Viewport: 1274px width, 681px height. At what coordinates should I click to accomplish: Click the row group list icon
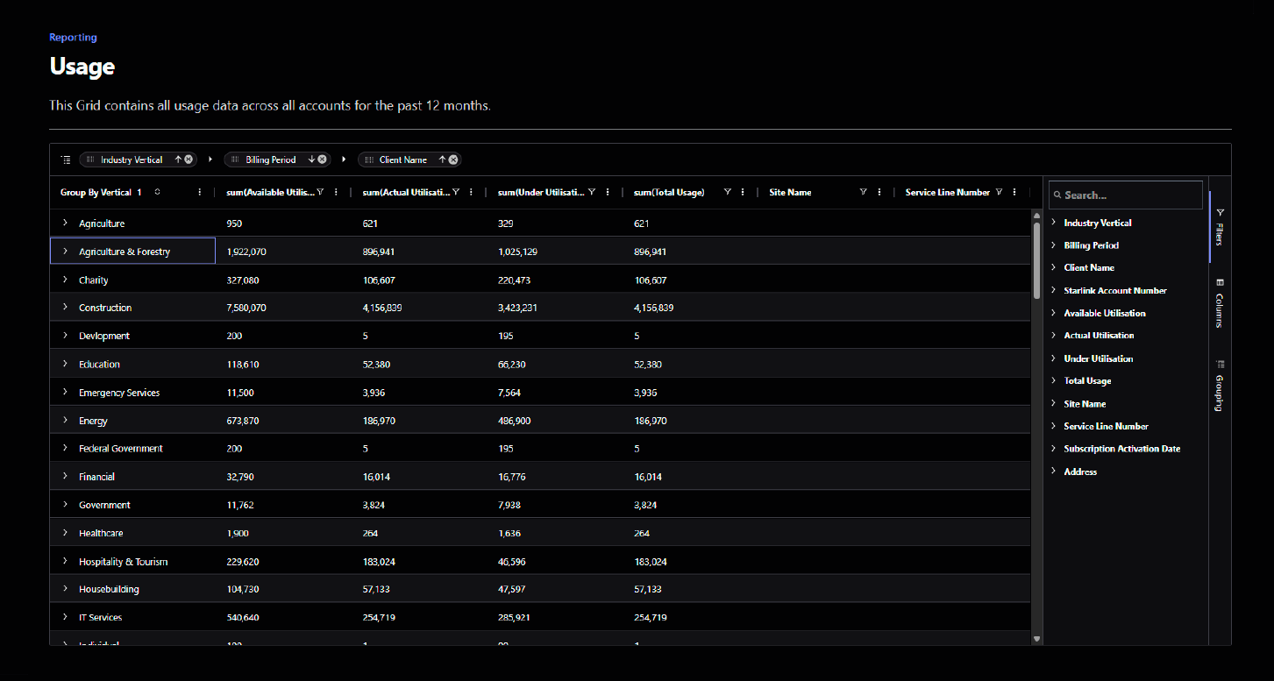tap(66, 160)
